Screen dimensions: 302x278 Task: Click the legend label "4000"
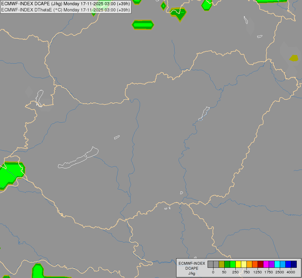click(x=291, y=272)
